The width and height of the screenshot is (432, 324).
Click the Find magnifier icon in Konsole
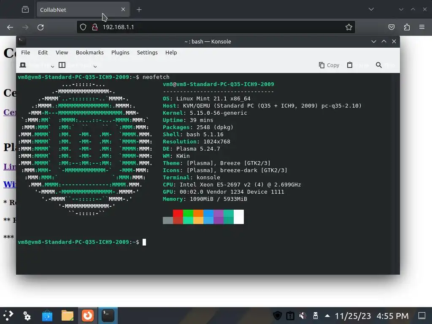coord(379,65)
